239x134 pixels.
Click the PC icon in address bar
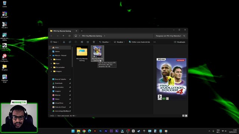(x=76, y=36)
